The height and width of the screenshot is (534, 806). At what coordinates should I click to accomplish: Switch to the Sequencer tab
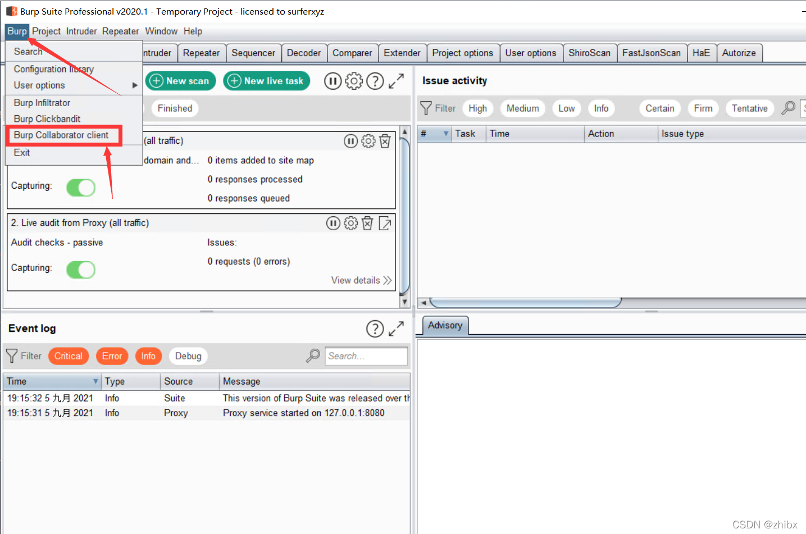pos(253,53)
